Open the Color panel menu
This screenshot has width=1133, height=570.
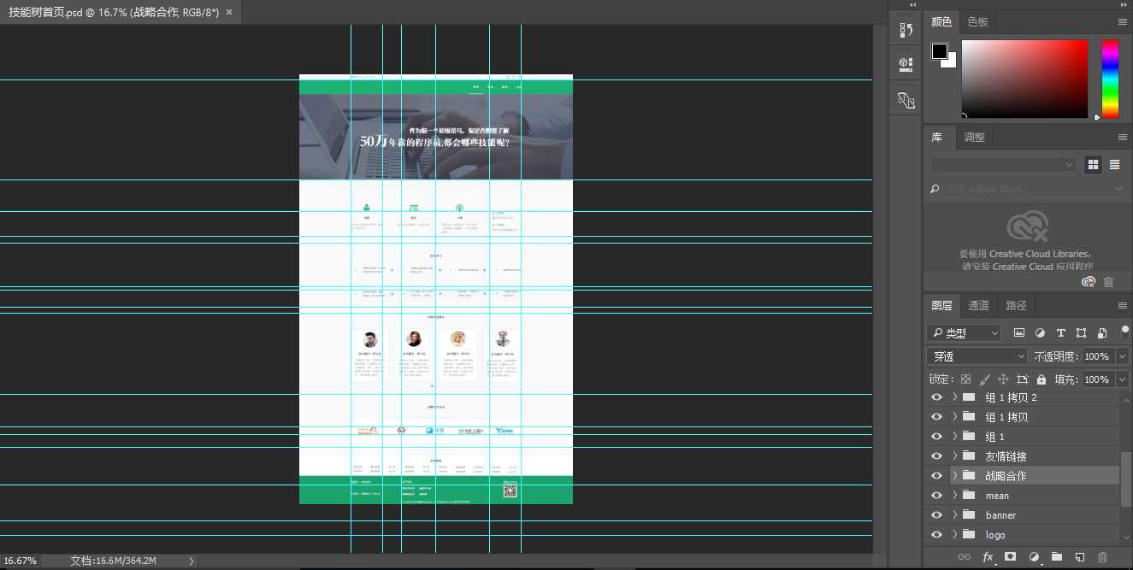tap(1122, 21)
